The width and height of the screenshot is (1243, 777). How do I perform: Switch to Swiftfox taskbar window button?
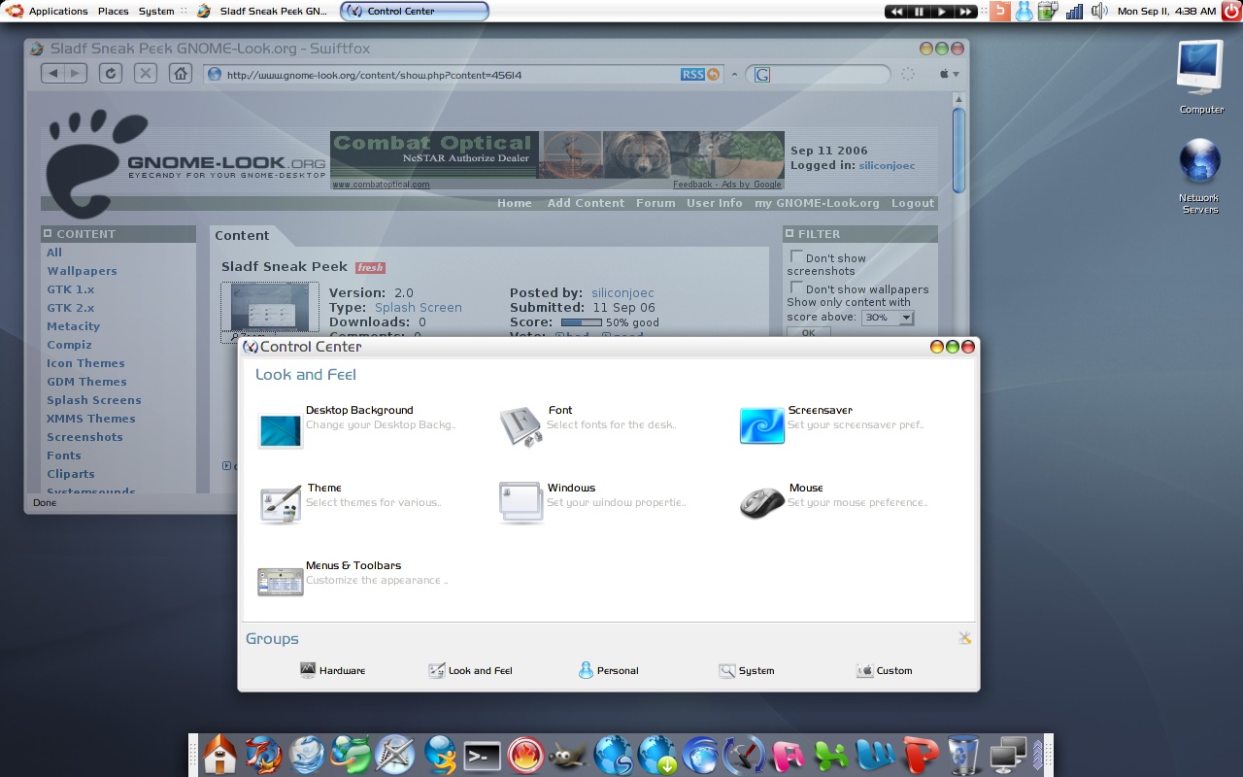point(262,11)
